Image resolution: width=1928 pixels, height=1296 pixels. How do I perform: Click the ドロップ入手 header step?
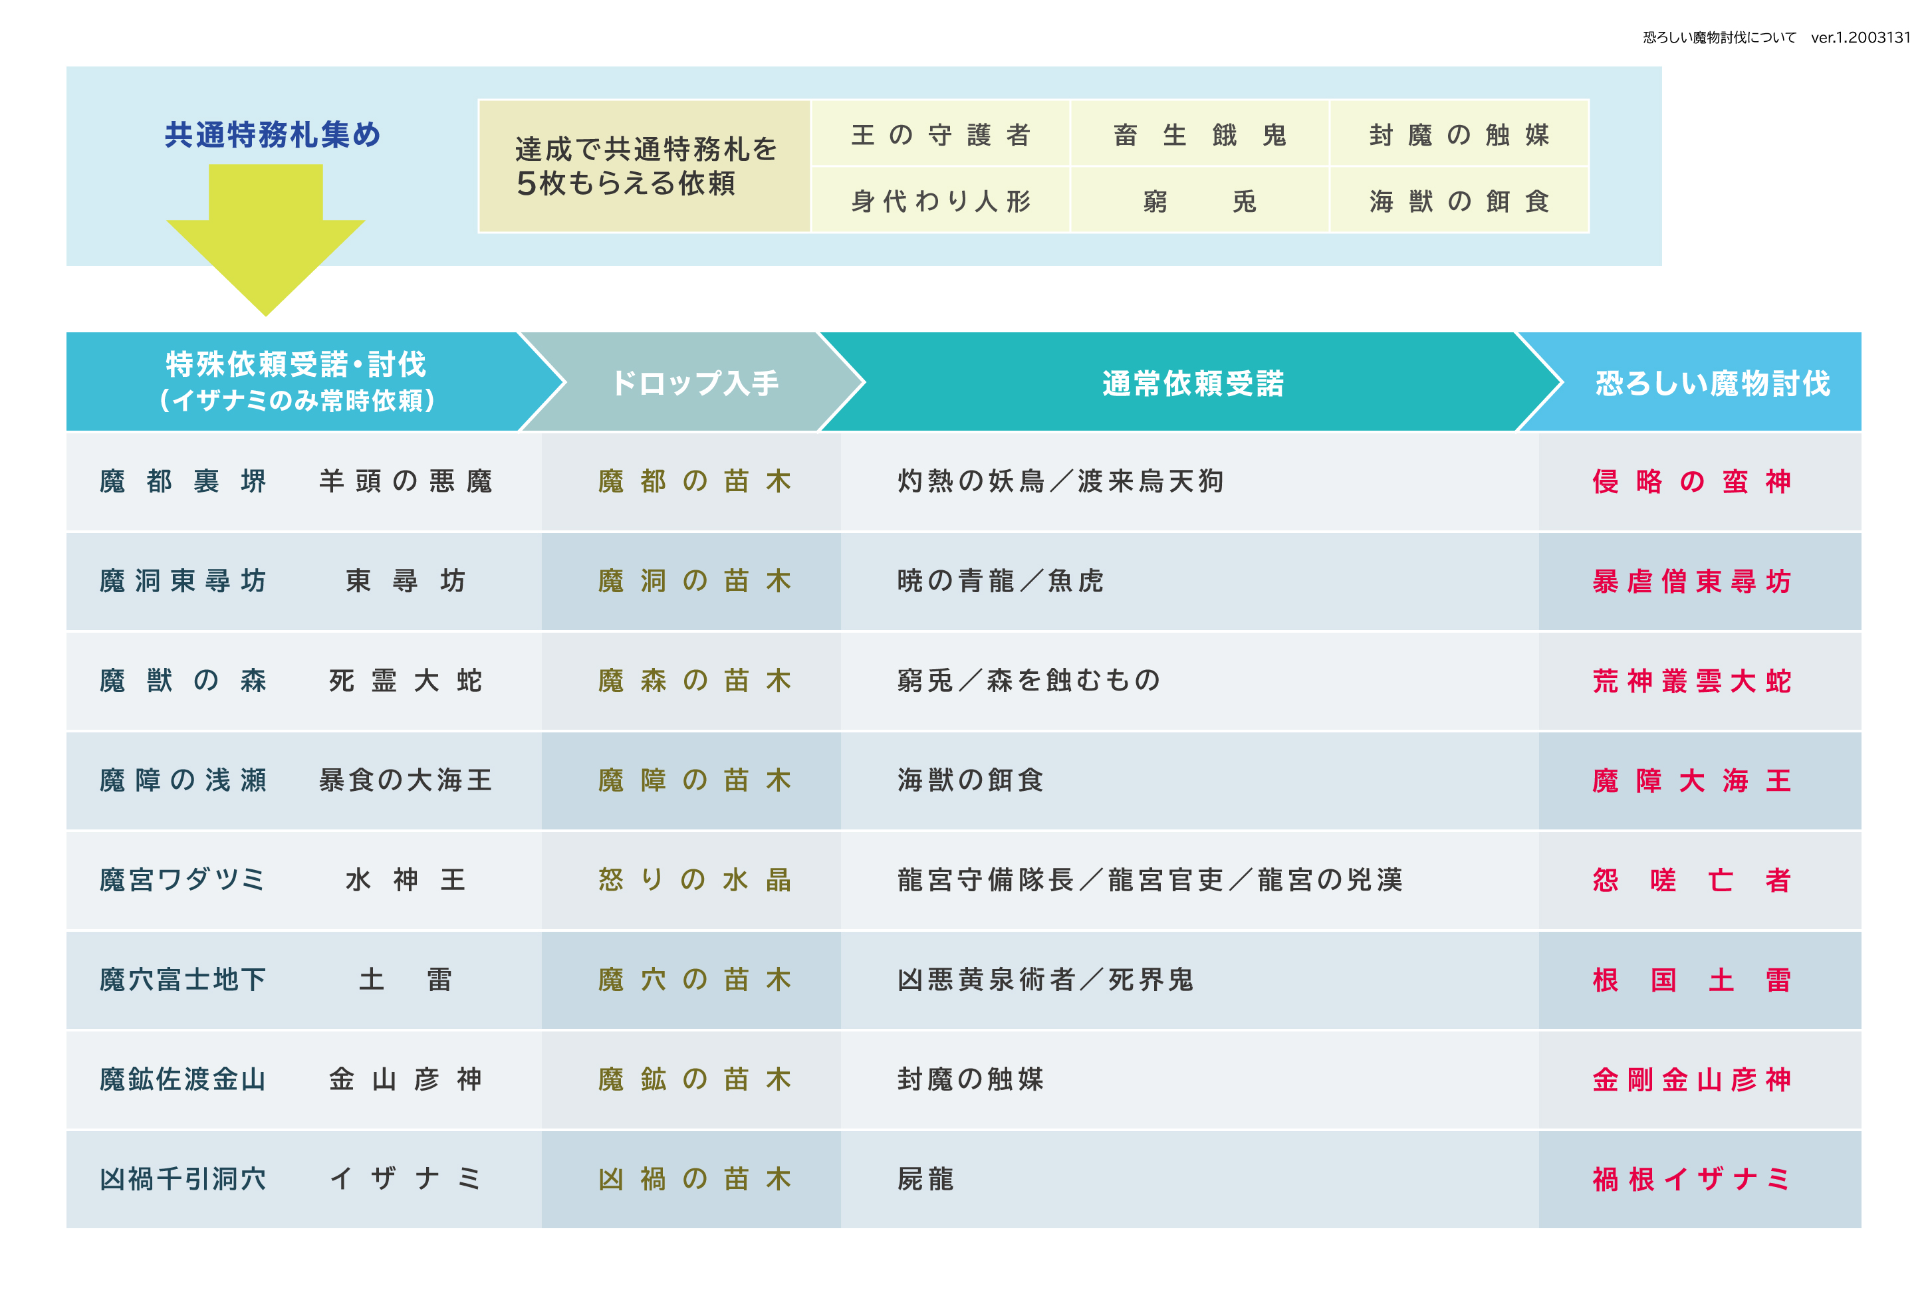(693, 383)
